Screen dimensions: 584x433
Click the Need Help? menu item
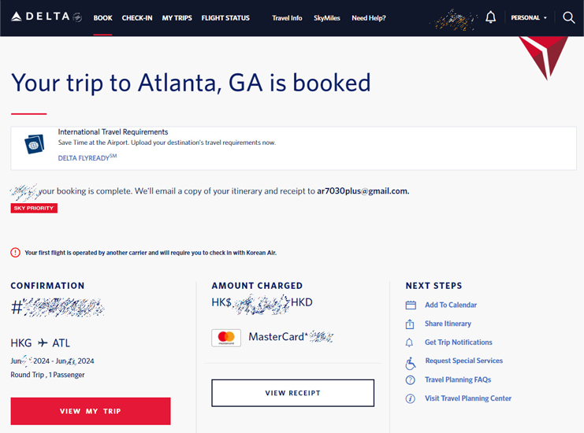point(369,18)
